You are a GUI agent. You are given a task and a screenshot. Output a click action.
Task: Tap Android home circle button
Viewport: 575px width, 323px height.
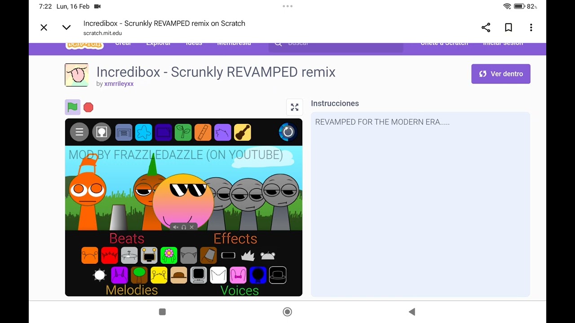tap(287, 312)
